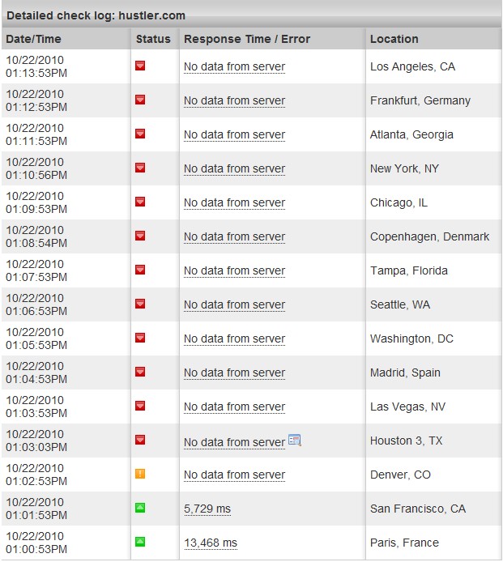Click the red down status icon for Houston 3, TX
This screenshot has height=562, width=503.
click(140, 440)
